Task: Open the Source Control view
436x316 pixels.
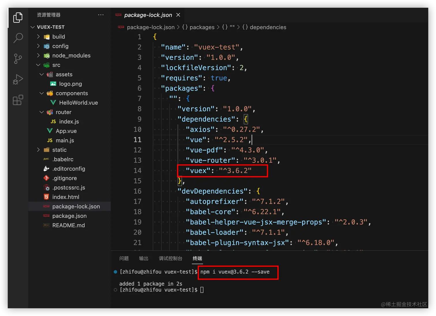Action: point(18,59)
